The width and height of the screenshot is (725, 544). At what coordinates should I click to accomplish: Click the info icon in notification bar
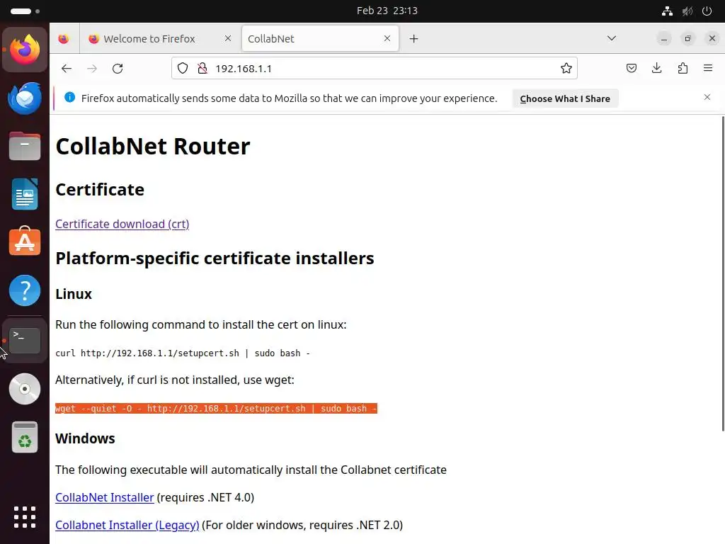click(70, 97)
